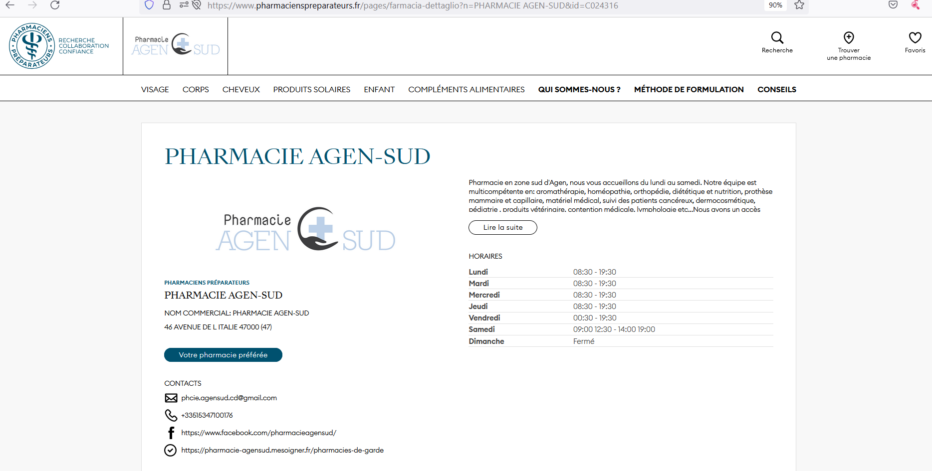The height and width of the screenshot is (471, 932).
Task: Go back with the browser back arrow
Action: (10, 5)
